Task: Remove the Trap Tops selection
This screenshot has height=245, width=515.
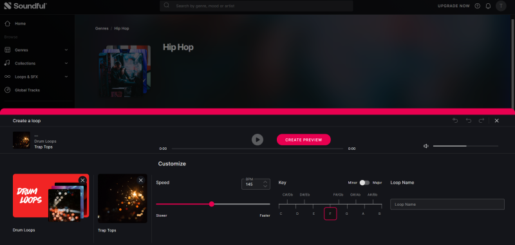Action: [x=141, y=180]
